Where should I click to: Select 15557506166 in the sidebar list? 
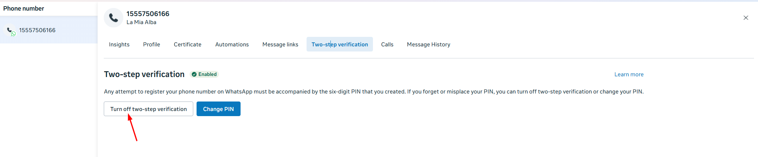click(x=37, y=30)
